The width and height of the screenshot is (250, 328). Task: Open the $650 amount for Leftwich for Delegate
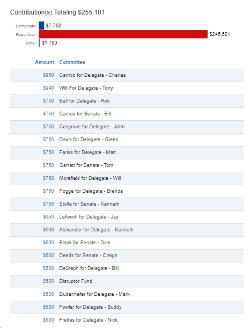pos(48,217)
